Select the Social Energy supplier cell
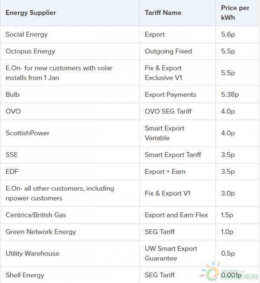260x283 pixels. pos(70,34)
